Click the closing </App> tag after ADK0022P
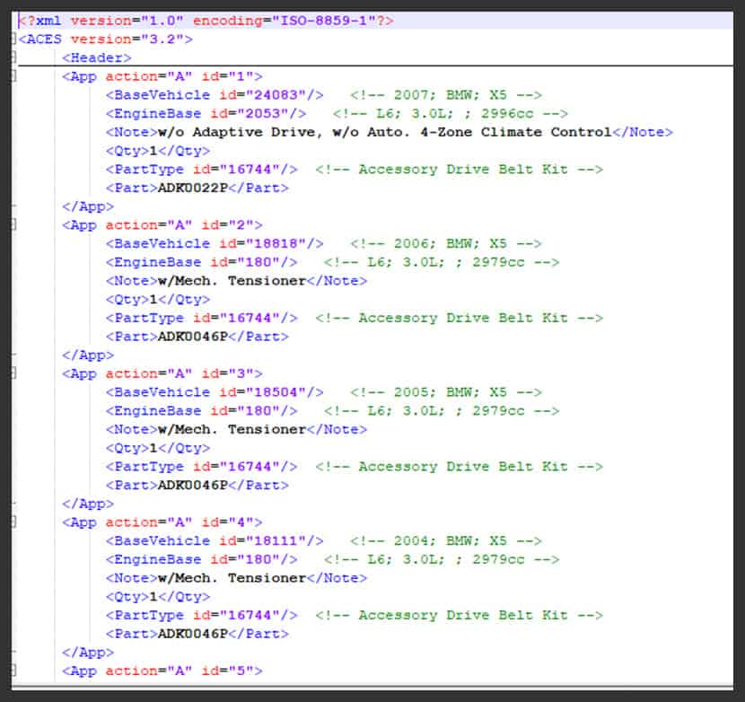Viewport: 745px width, 702px height. pos(88,206)
